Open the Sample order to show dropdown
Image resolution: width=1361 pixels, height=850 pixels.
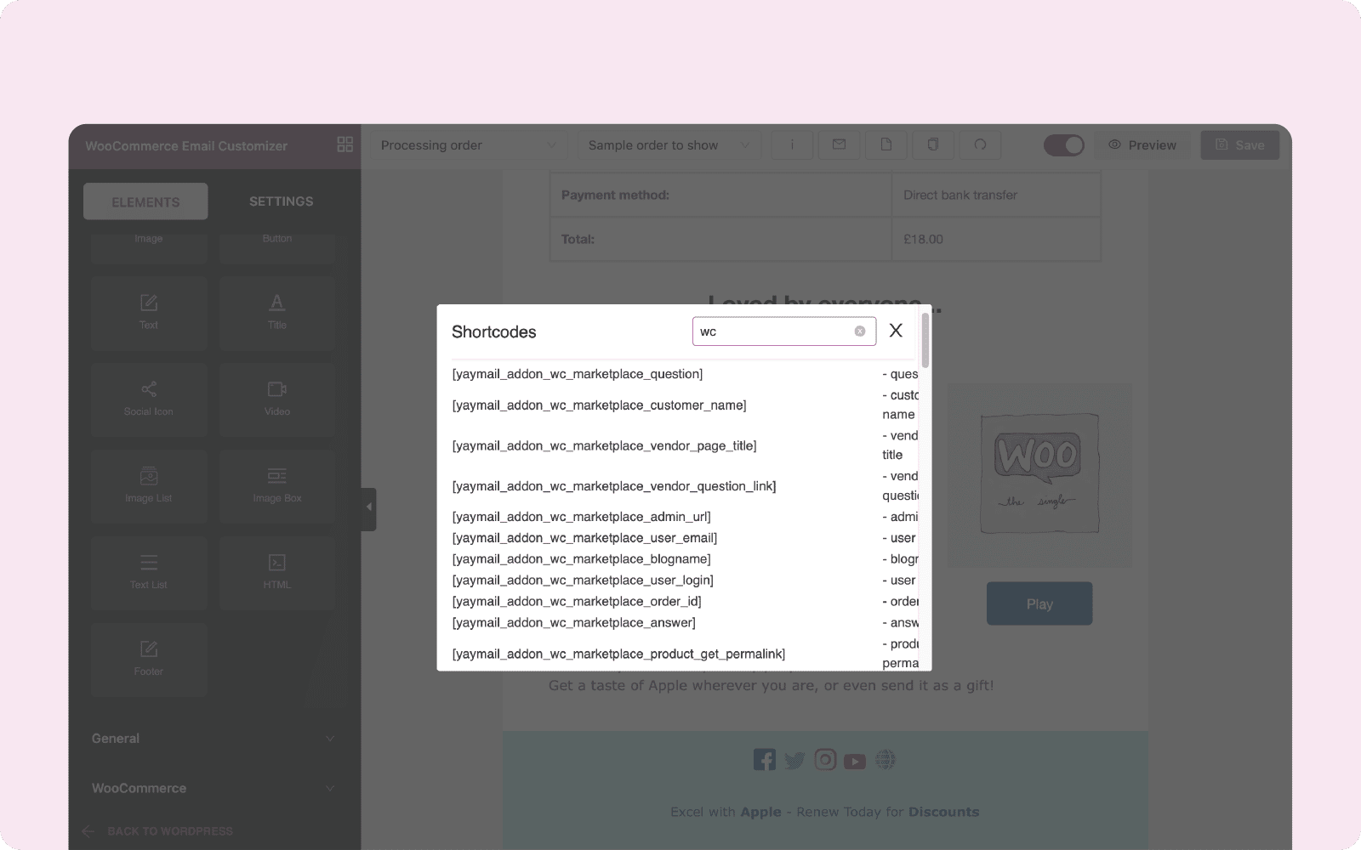click(669, 145)
